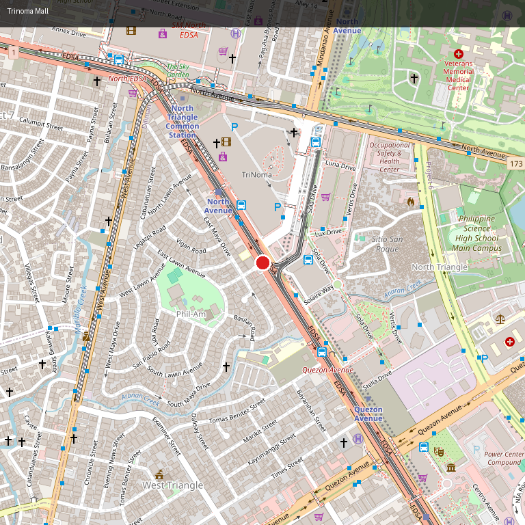This screenshot has width=525, height=525.
Task: Select the Solaire Way street label
Action: tap(319, 295)
